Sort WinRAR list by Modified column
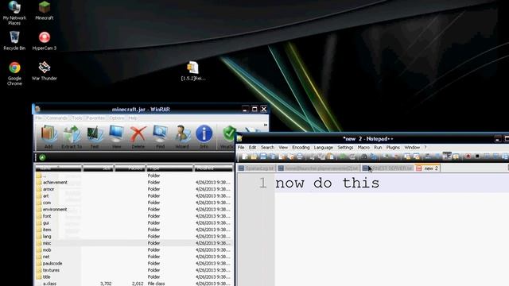Viewport: 509px width, 286px height. click(213, 168)
